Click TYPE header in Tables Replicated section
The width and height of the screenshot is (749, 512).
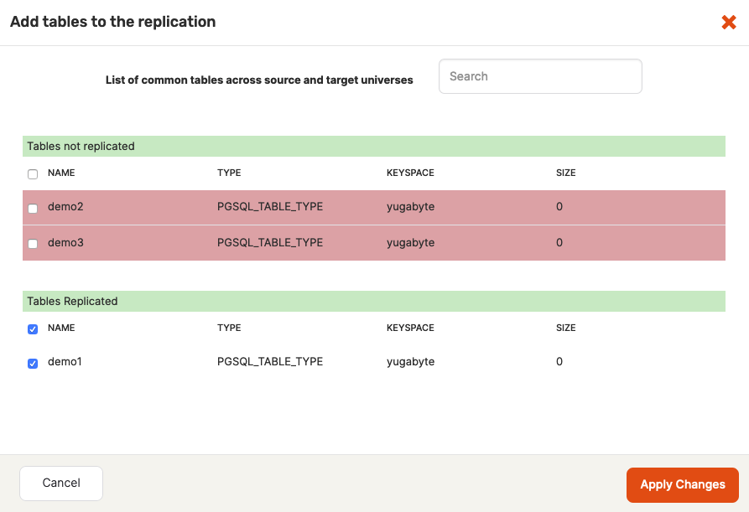(x=229, y=328)
